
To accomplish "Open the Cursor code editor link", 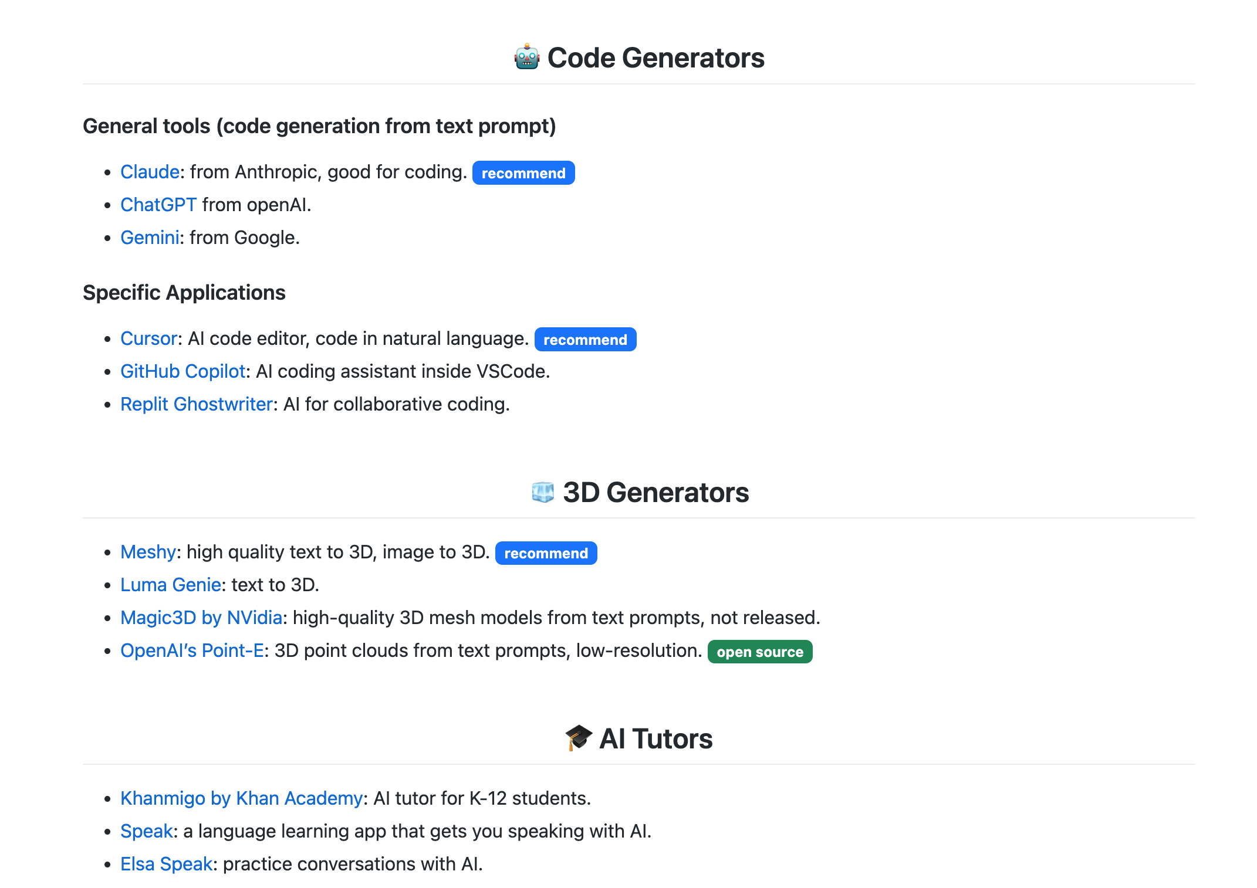I will (x=148, y=338).
